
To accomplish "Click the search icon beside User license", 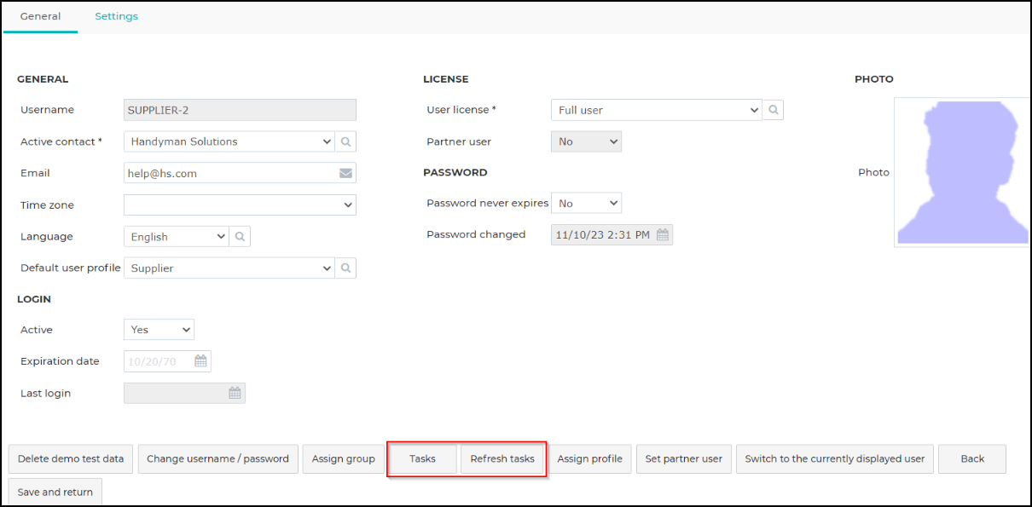I will 773,110.
